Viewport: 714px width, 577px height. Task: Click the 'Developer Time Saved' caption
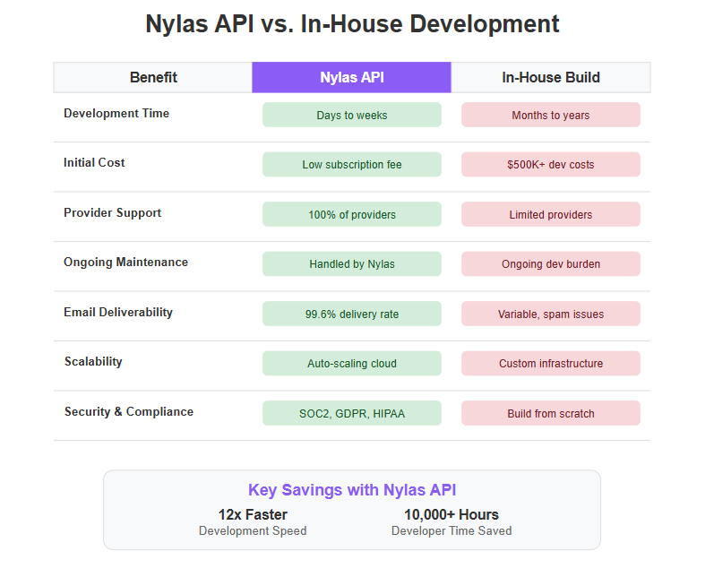coord(452,531)
